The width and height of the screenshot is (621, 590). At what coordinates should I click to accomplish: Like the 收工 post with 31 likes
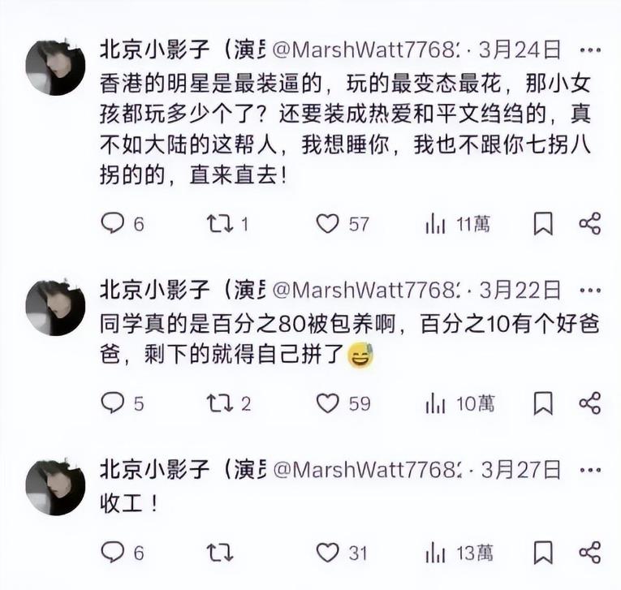coord(342,552)
